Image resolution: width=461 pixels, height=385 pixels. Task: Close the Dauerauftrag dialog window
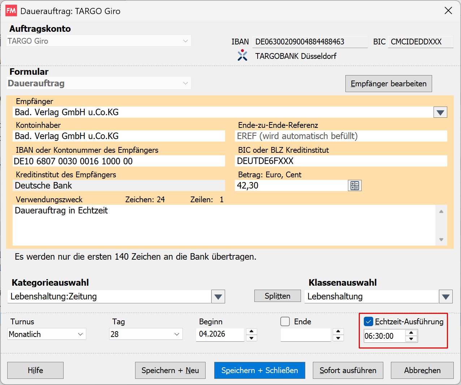tap(448, 11)
